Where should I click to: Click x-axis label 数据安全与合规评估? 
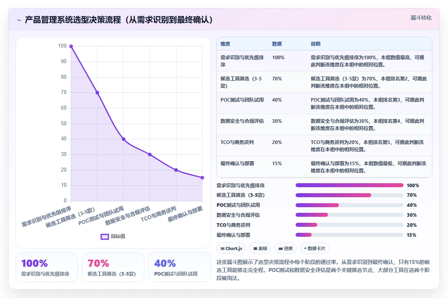[128, 216]
